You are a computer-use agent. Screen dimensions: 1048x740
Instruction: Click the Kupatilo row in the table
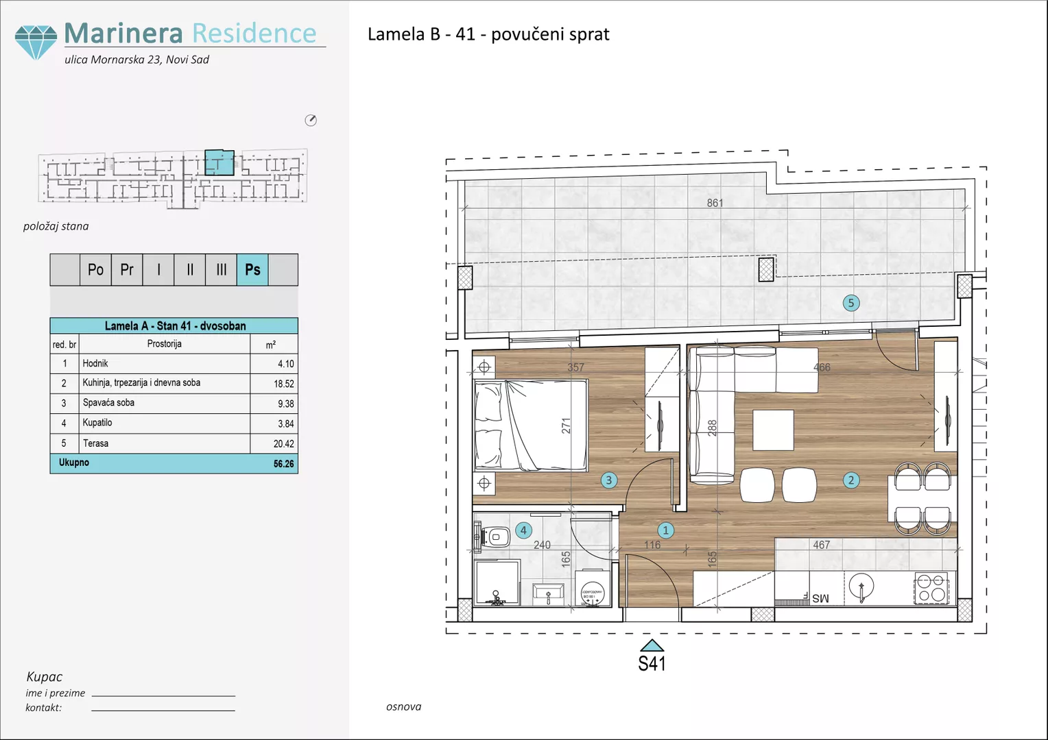coord(174,423)
